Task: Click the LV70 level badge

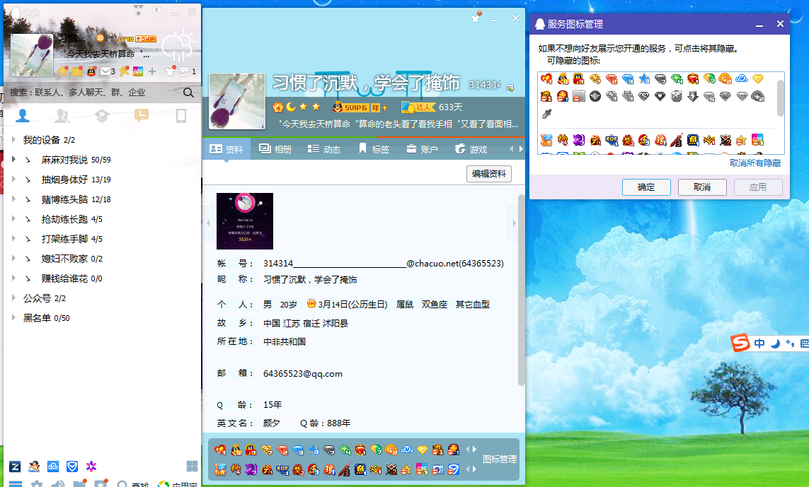Action: pyautogui.click(x=126, y=39)
